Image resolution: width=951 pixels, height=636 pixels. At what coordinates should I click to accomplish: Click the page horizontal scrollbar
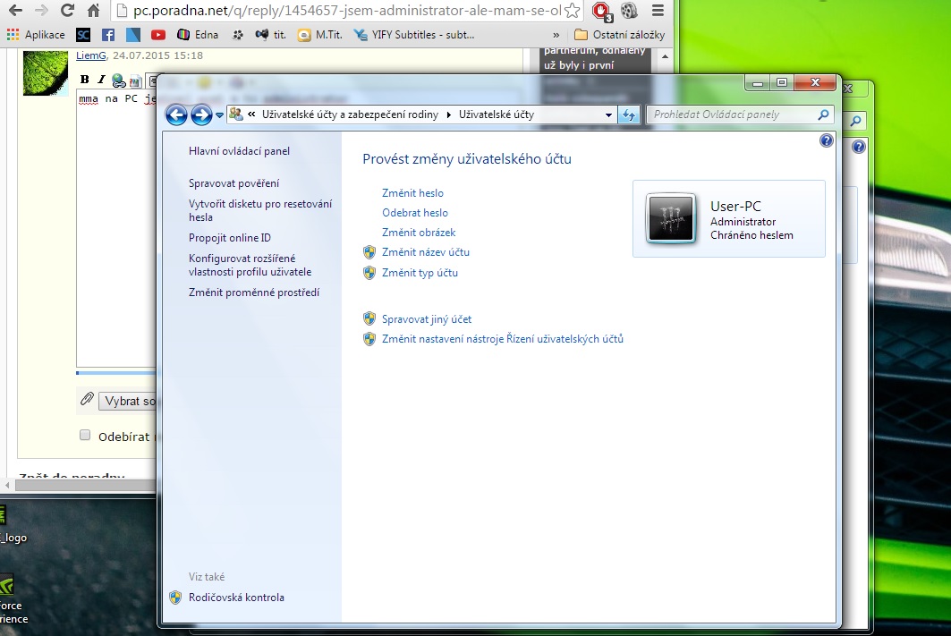pos(85,485)
